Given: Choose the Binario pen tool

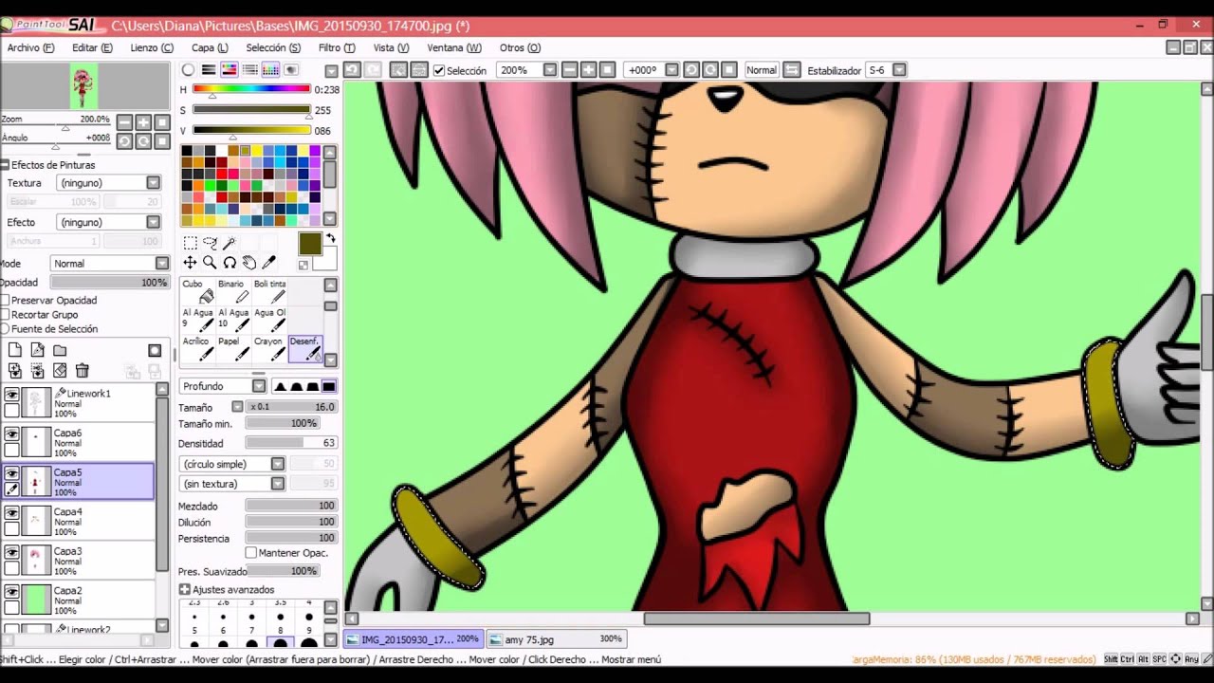Looking at the screenshot, I should [x=233, y=291].
